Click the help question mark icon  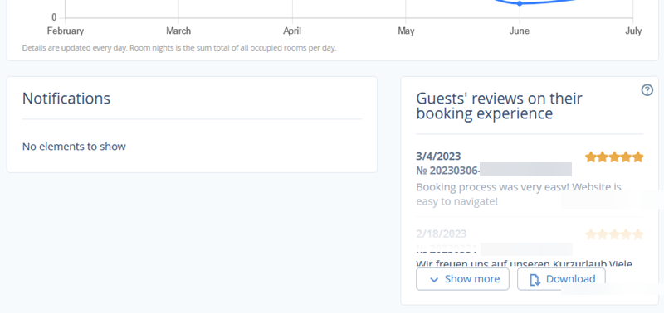[x=647, y=90]
